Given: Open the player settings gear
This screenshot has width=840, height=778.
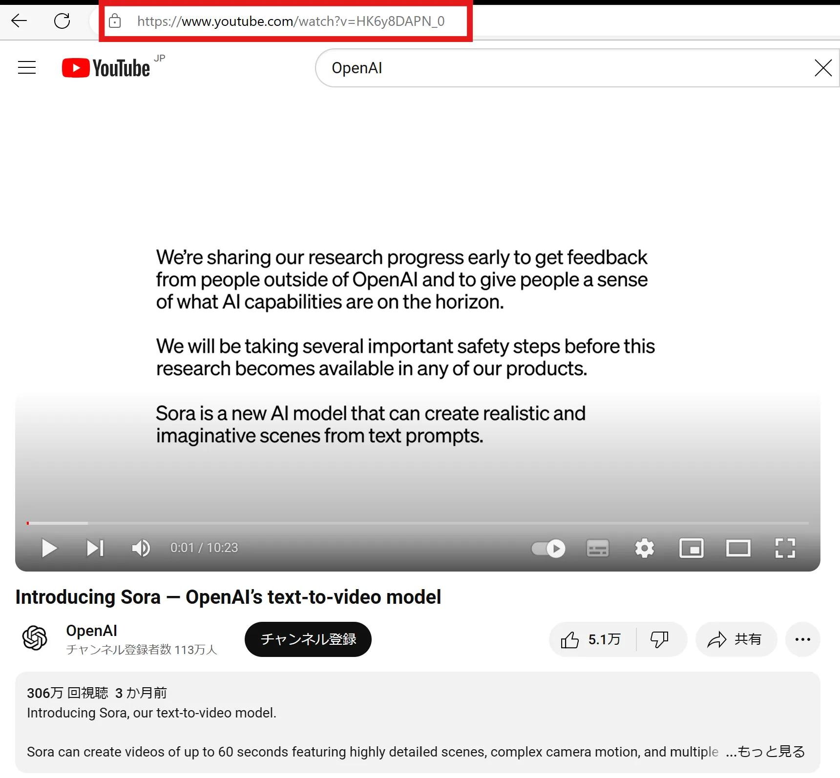Looking at the screenshot, I should (645, 548).
